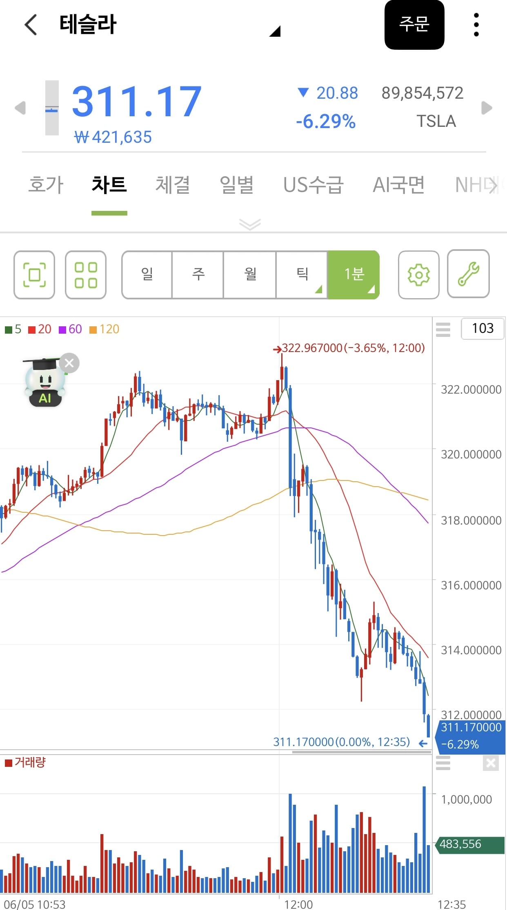Select the 주 weekly period
The width and height of the screenshot is (507, 910).
[x=198, y=275]
